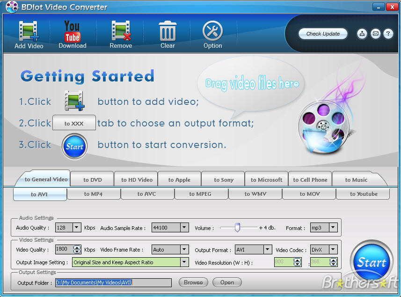Screen dimensions: 401x297
Task: Click the Check Update button
Action: [323, 34]
